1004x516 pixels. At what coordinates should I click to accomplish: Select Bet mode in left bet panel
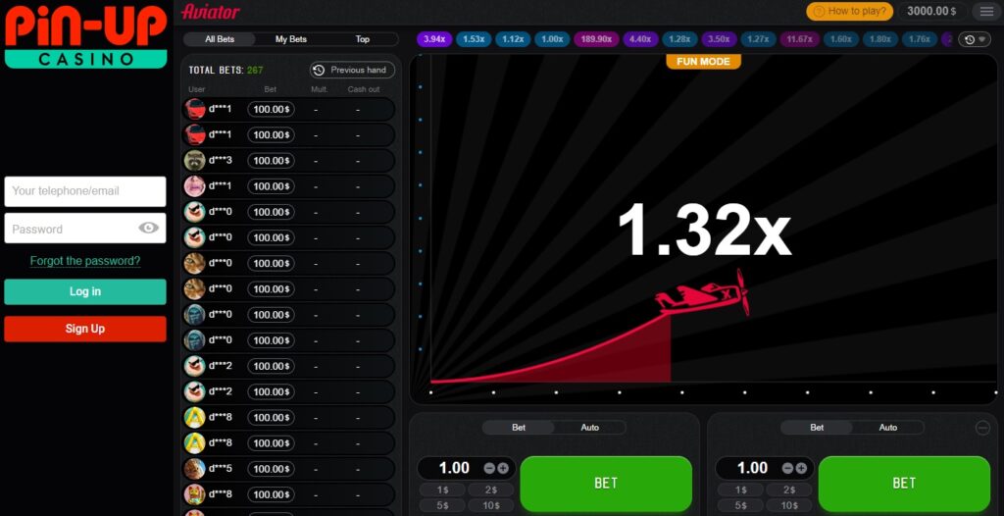click(x=519, y=428)
